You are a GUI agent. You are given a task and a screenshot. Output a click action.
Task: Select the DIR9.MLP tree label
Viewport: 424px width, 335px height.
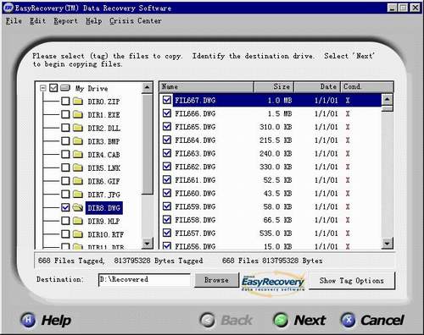[x=103, y=221]
